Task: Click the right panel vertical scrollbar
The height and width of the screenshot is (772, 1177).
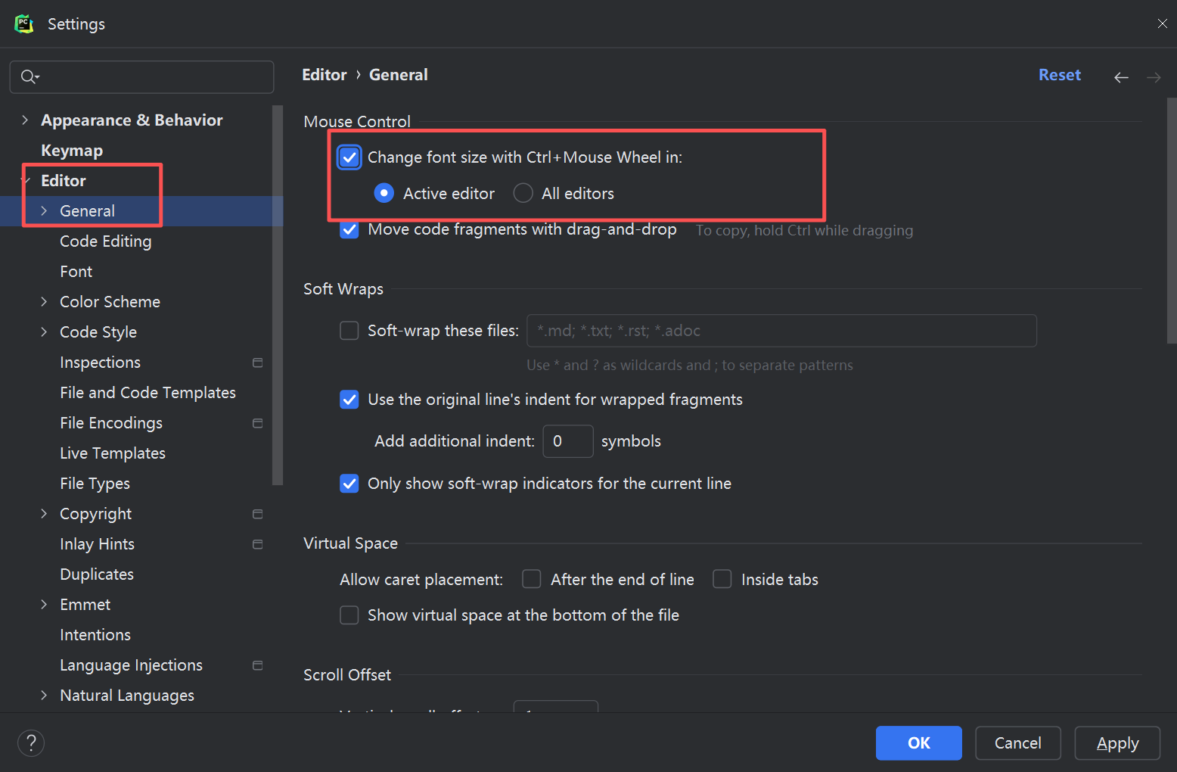Action: (1172, 221)
